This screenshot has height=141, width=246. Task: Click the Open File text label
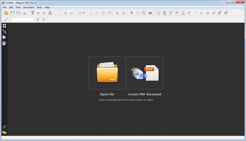(x=107, y=94)
